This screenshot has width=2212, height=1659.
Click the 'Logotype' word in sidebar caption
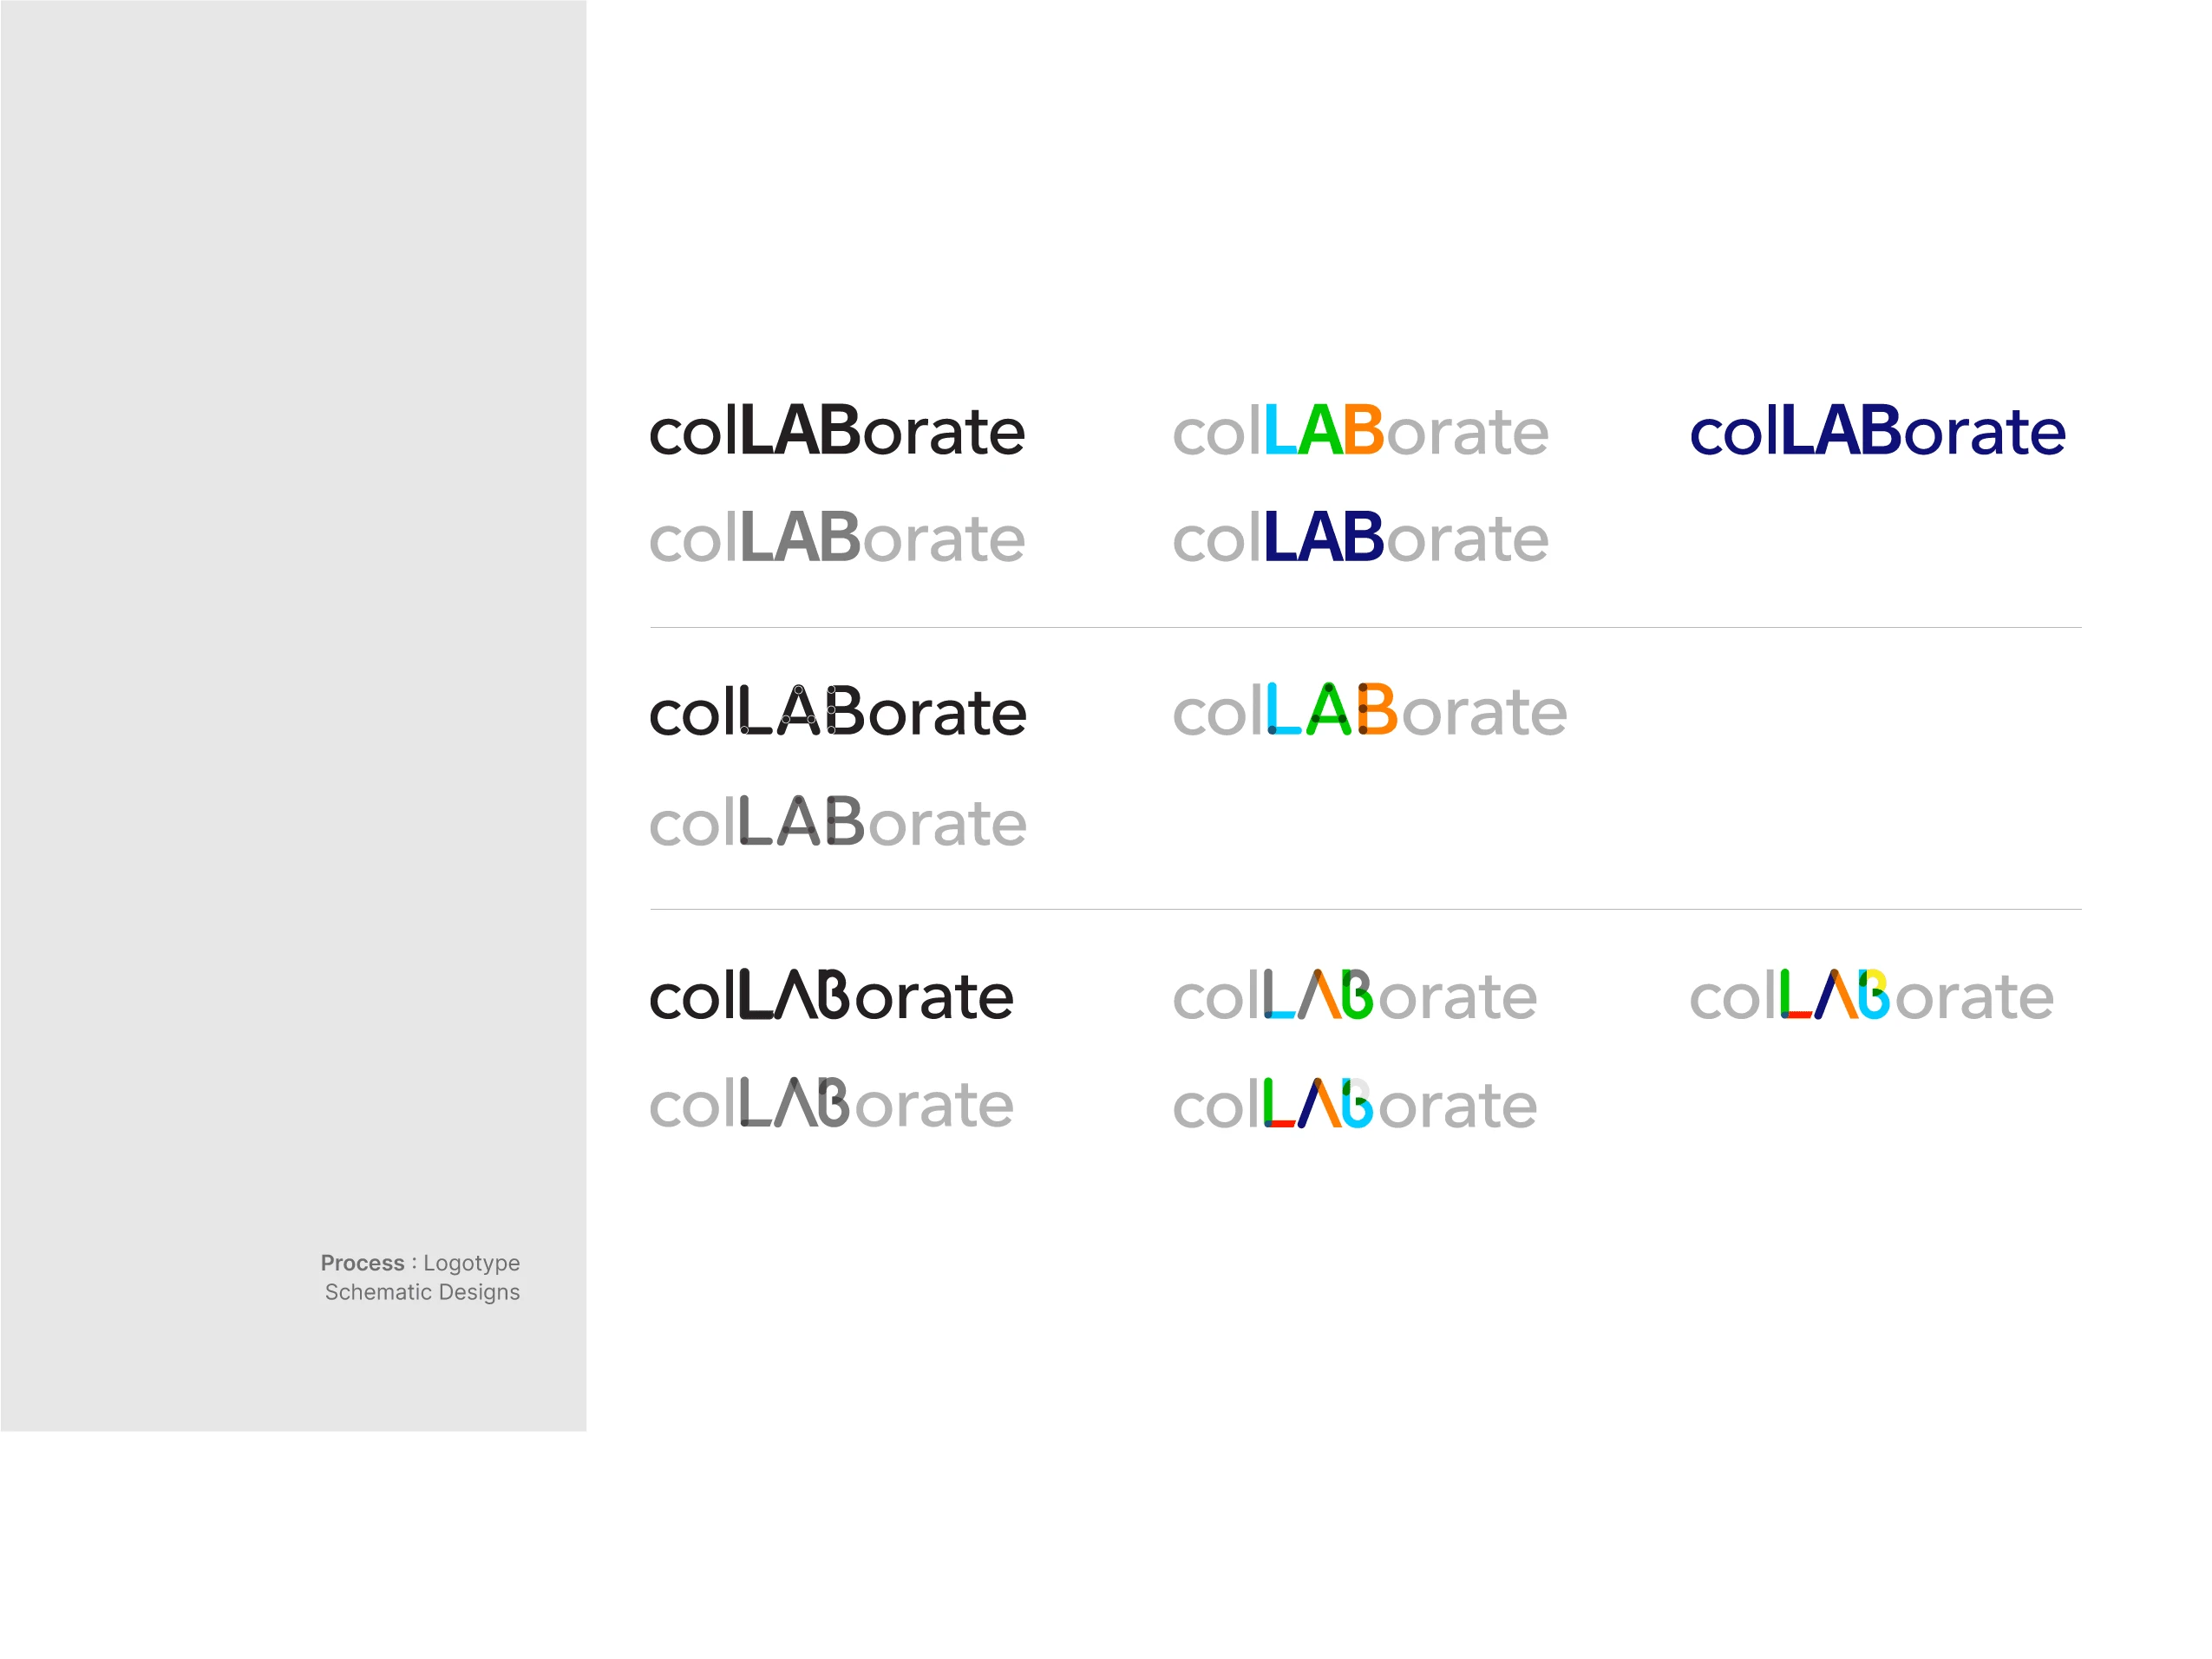point(471,1264)
